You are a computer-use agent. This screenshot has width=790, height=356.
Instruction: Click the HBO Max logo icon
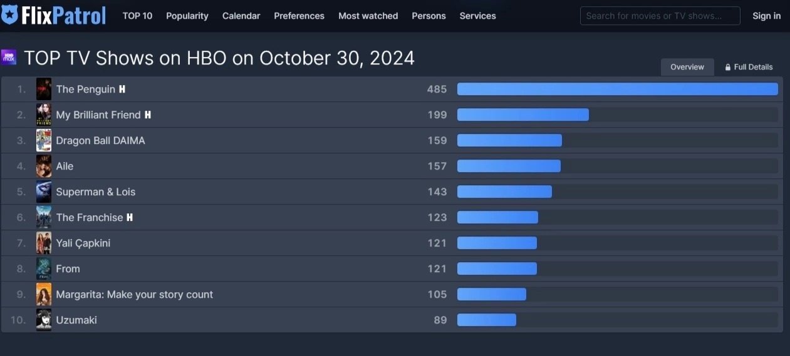[9, 58]
